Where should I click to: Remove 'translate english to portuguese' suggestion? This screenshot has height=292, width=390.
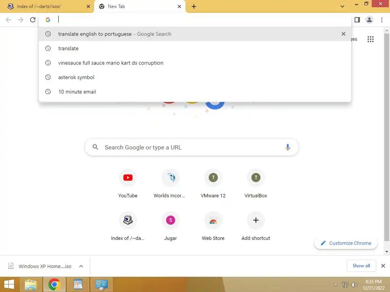pyautogui.click(x=344, y=34)
